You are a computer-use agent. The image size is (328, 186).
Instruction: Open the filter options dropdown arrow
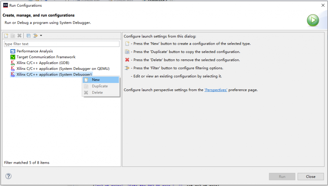(41, 36)
